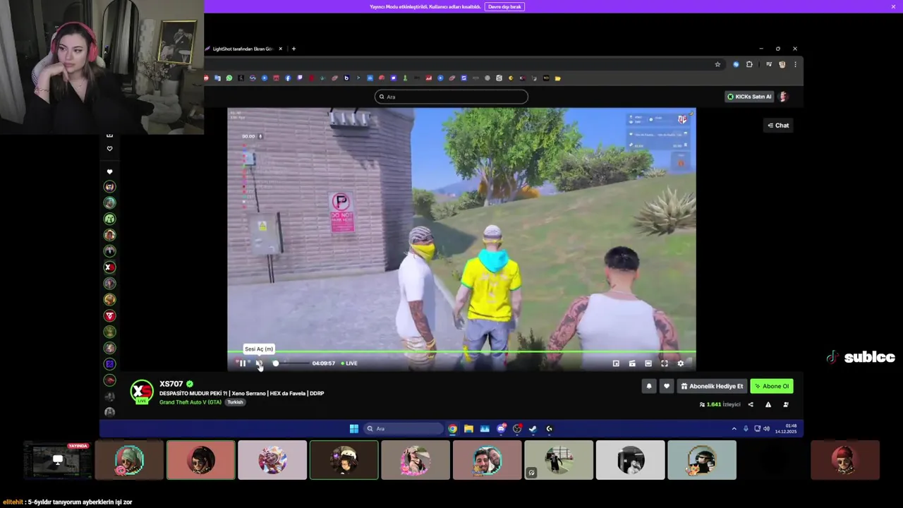The height and width of the screenshot is (508, 903).
Task: Open the outlined heart sidebar icon
Action: click(x=109, y=149)
